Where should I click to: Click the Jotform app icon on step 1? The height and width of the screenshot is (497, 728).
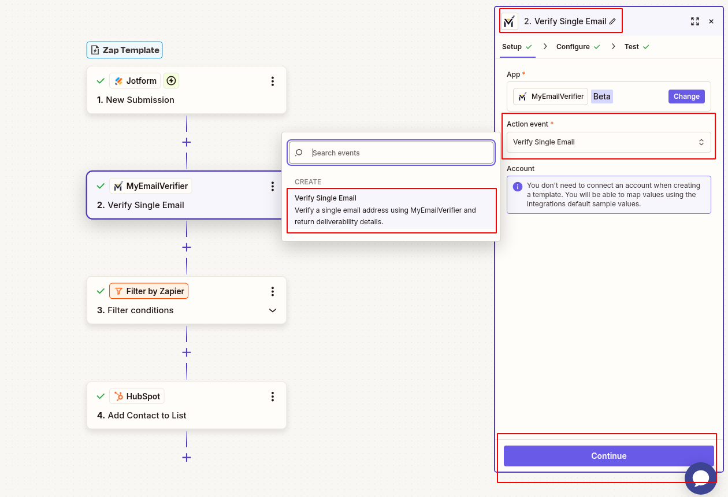119,80
